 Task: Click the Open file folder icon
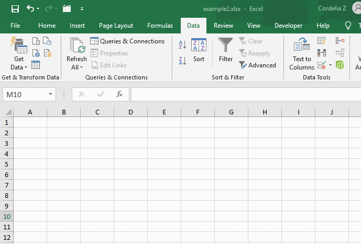point(67,9)
